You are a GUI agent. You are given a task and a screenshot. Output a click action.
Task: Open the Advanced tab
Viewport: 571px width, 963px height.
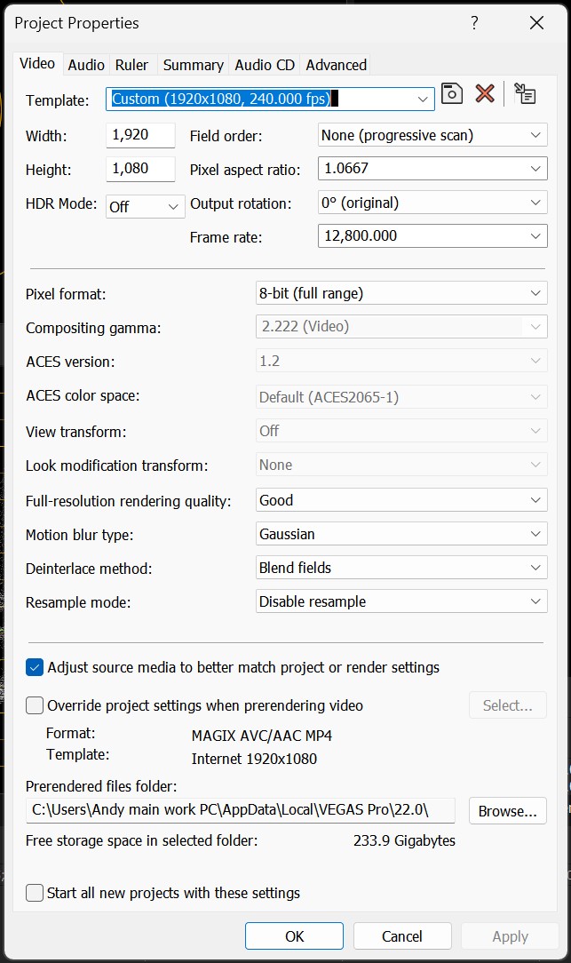[x=336, y=65]
